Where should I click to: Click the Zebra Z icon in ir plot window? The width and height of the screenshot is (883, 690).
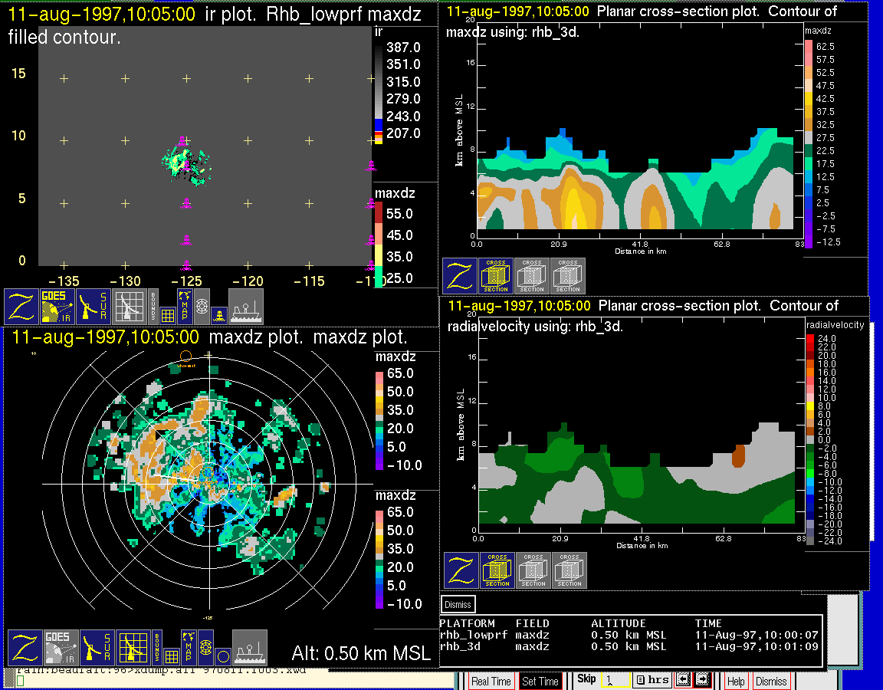point(21,307)
